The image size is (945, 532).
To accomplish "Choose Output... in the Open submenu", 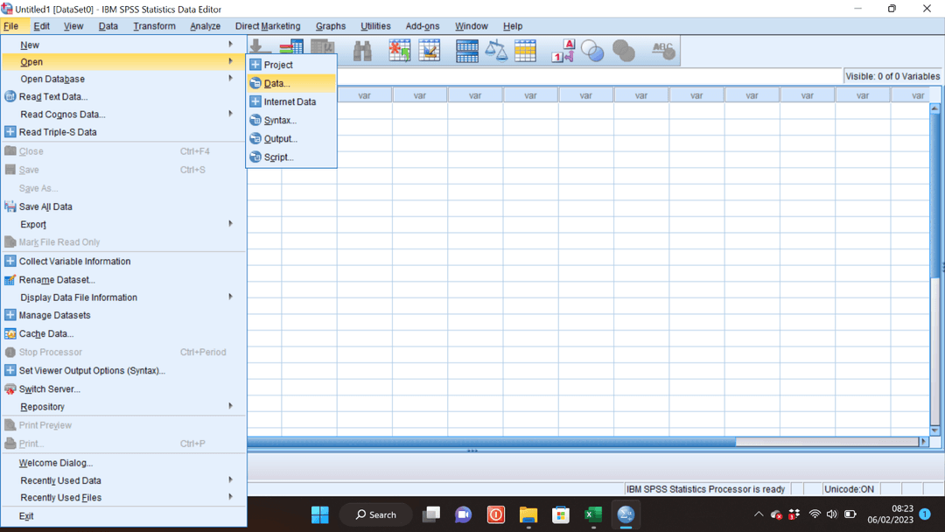I will (x=291, y=138).
